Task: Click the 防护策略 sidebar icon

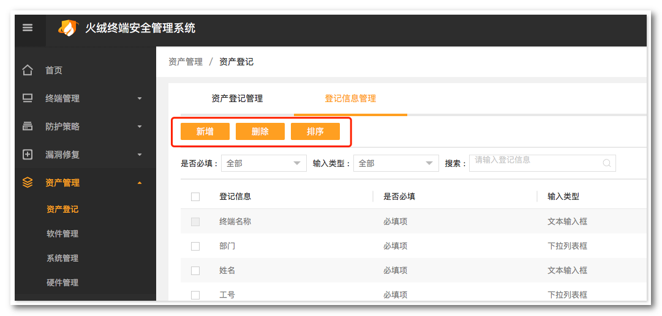Action: (28, 127)
